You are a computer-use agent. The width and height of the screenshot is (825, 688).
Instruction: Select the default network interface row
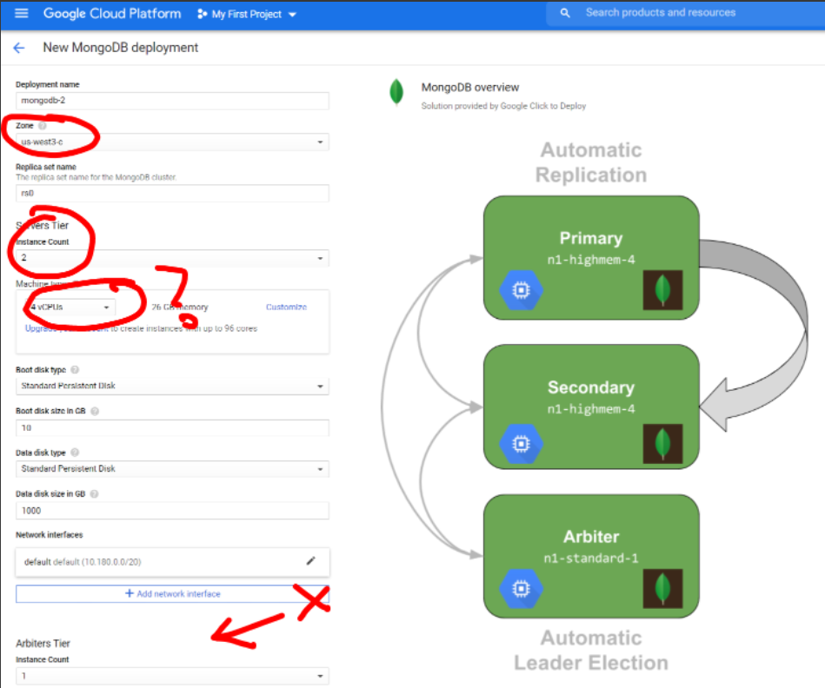point(173,562)
